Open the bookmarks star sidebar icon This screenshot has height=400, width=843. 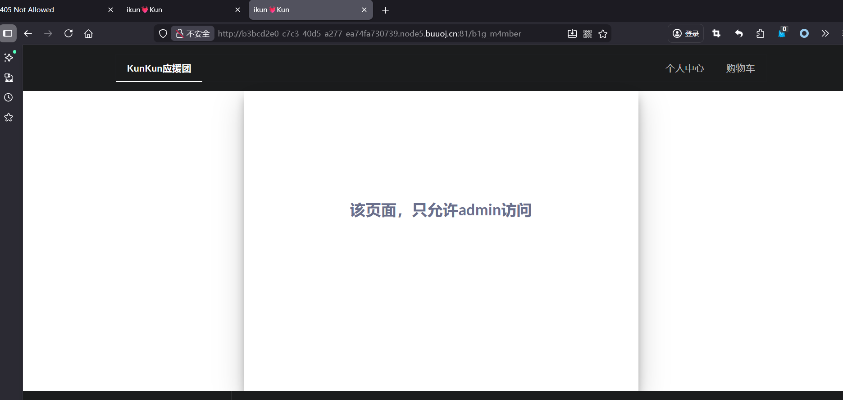pyautogui.click(x=9, y=117)
